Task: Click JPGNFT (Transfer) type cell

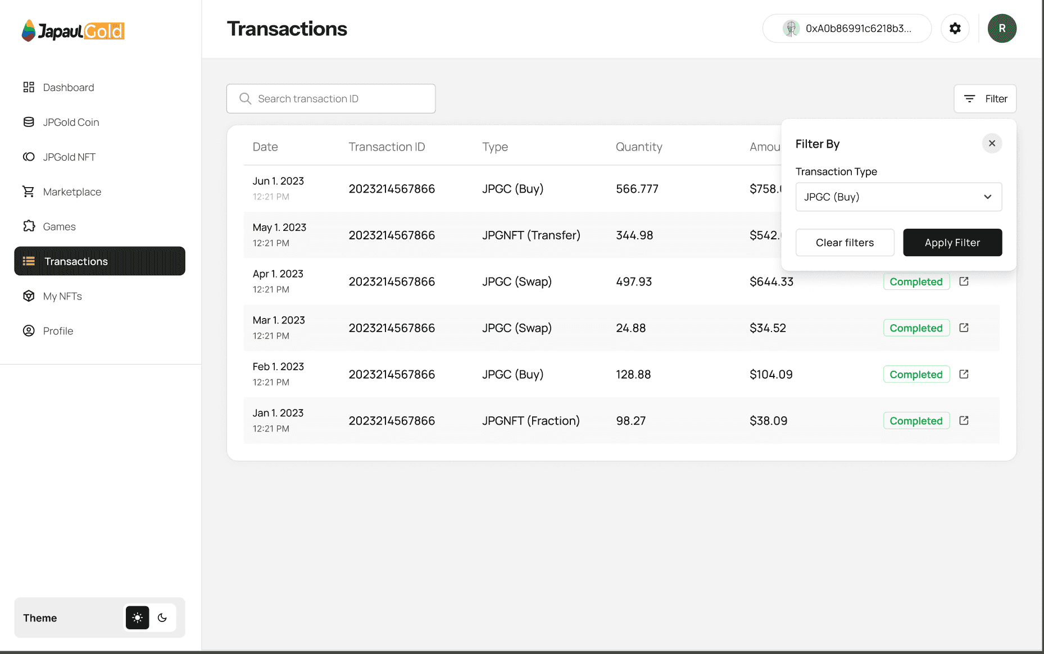Action: tap(532, 235)
